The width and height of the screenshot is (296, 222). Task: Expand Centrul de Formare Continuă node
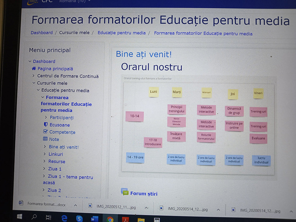[x=33, y=76]
